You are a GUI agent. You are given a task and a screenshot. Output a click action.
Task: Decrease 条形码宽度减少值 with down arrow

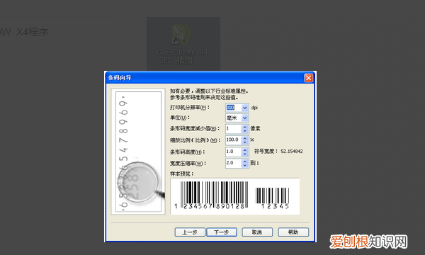245,131
